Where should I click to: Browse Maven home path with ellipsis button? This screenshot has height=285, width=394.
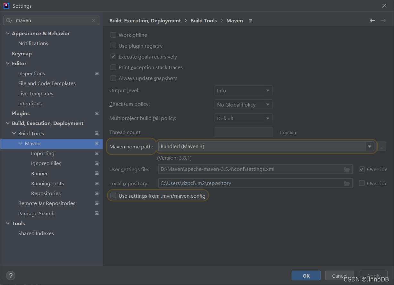(x=381, y=147)
